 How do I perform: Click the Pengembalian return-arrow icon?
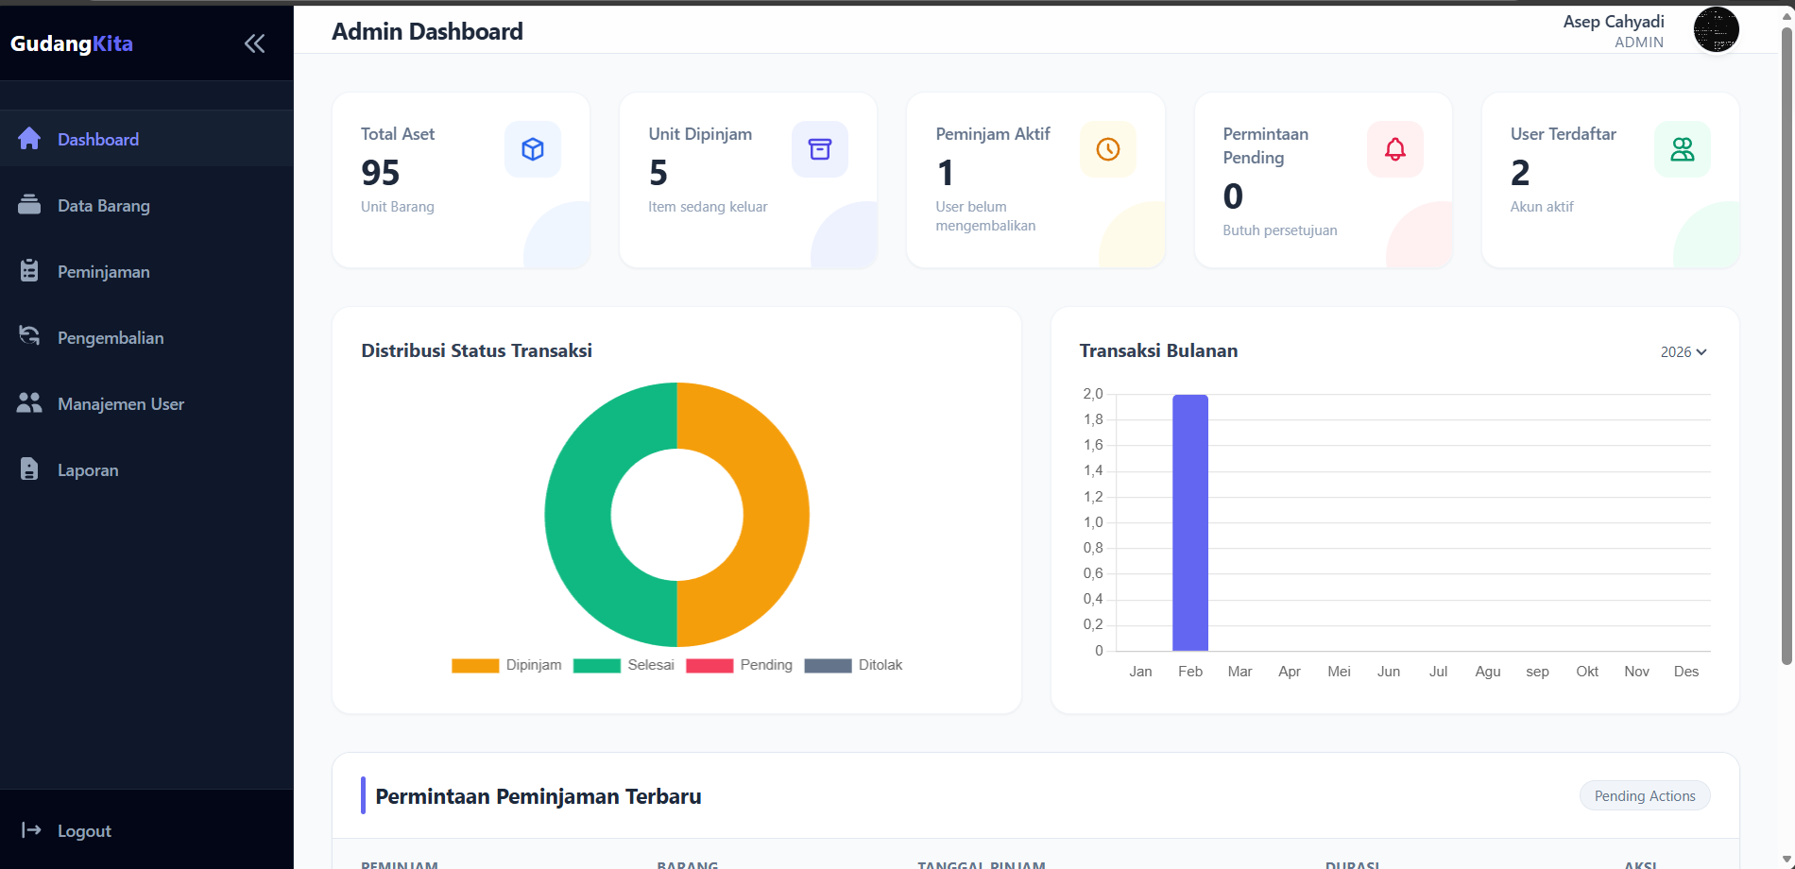click(29, 337)
